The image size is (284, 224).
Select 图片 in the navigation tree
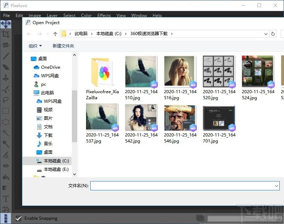click(x=45, y=118)
